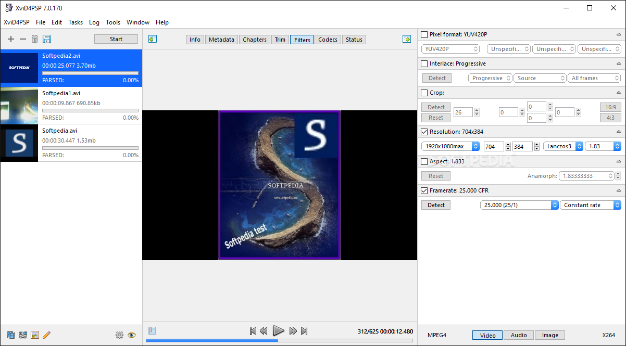626x346 pixels.
Task: Click the playback seek bar
Action: (279, 341)
